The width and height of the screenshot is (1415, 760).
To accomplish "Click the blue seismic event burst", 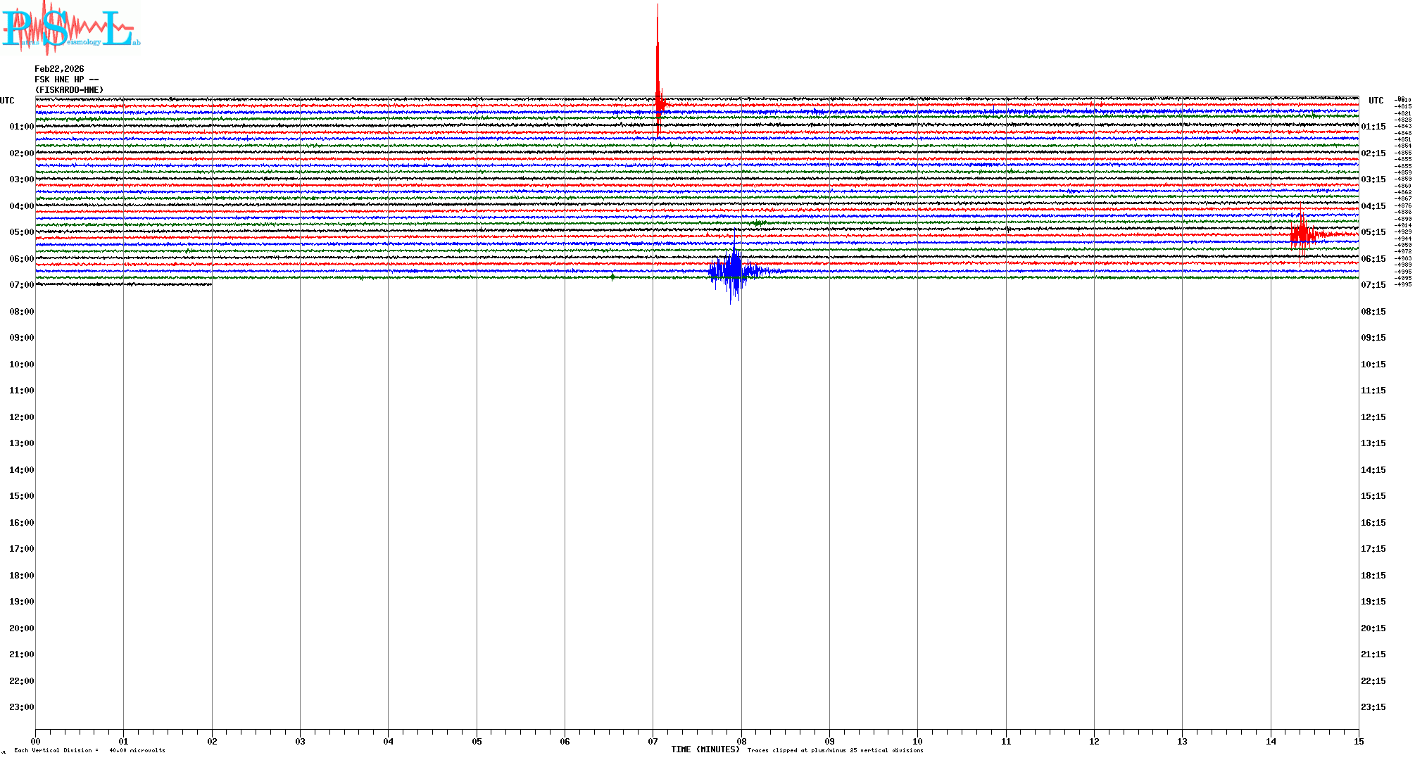I will 734,271.
